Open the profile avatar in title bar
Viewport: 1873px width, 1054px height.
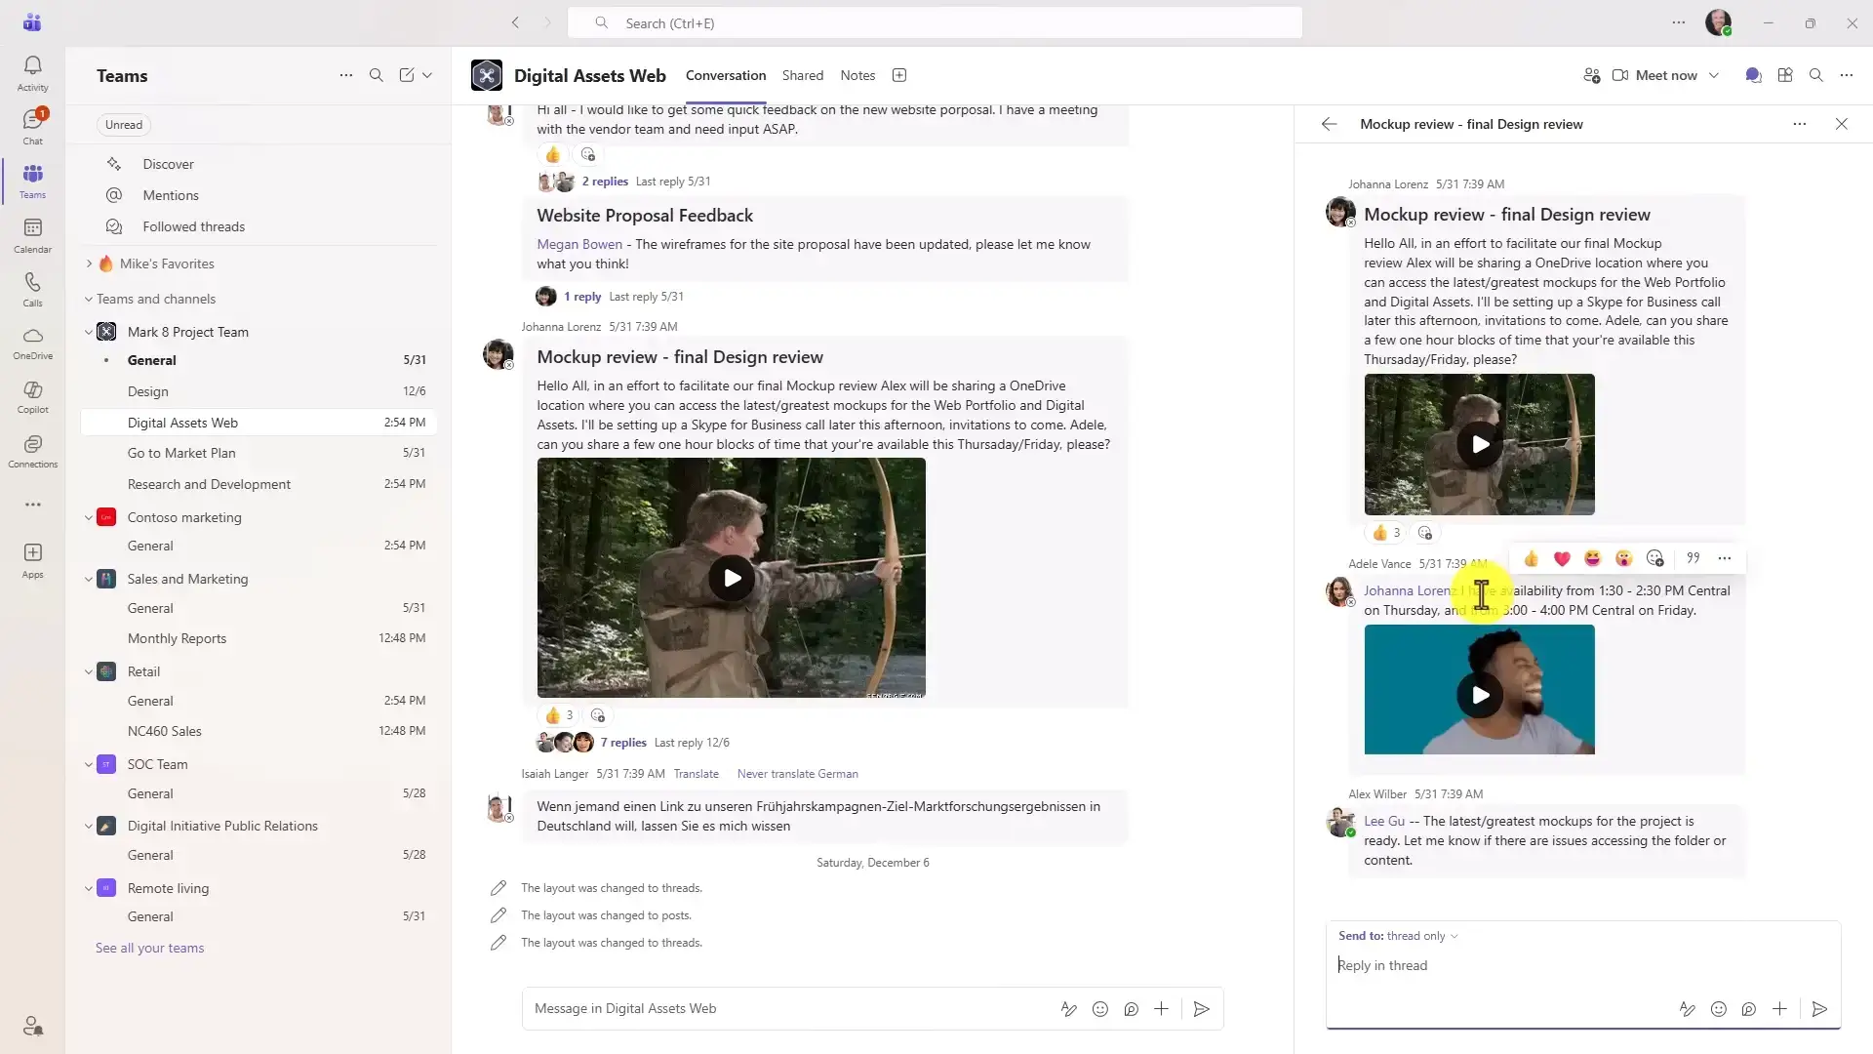pyautogui.click(x=1718, y=22)
